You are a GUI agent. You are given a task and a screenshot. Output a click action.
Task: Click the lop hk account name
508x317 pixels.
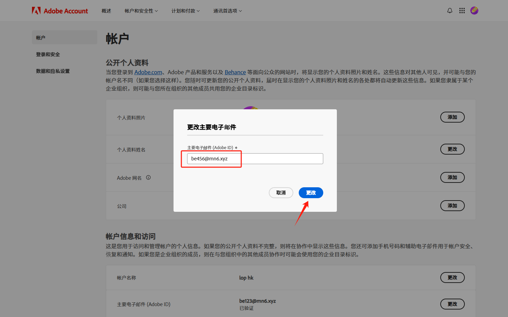(246, 278)
